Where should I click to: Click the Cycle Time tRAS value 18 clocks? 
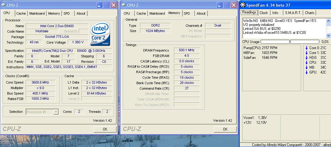[x=187, y=77]
